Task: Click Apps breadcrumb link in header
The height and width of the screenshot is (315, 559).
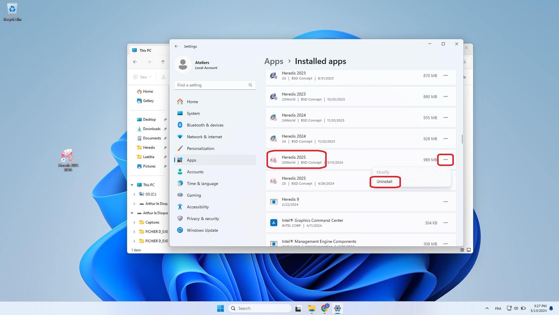Action: tap(274, 61)
